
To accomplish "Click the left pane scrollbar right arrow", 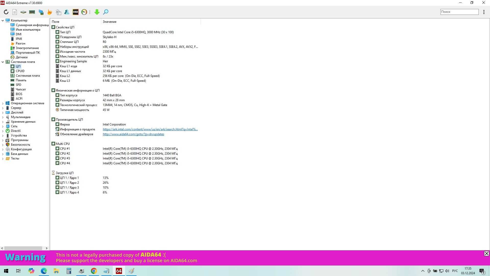I will [46, 248].
